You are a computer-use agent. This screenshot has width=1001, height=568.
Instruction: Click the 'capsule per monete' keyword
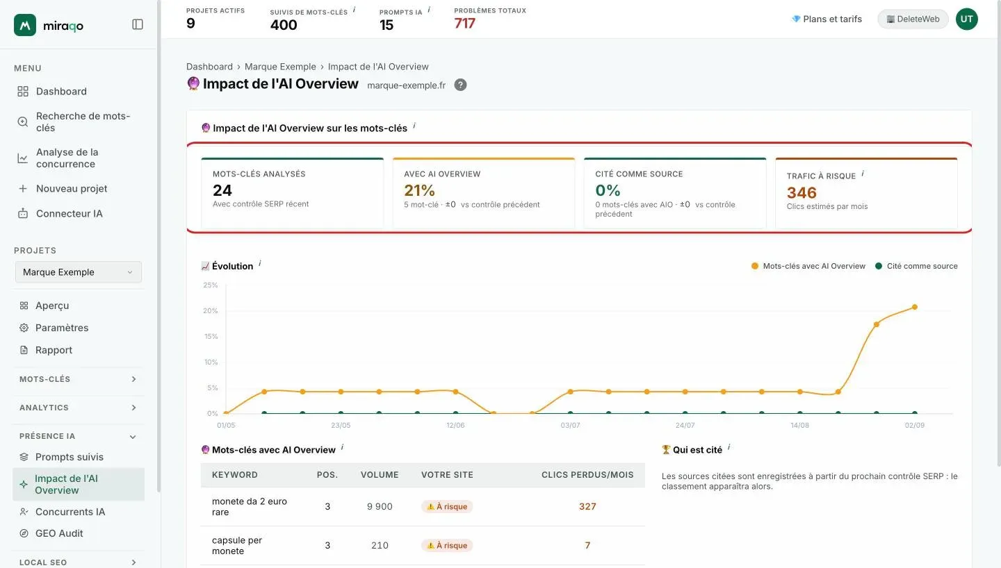coord(238,546)
